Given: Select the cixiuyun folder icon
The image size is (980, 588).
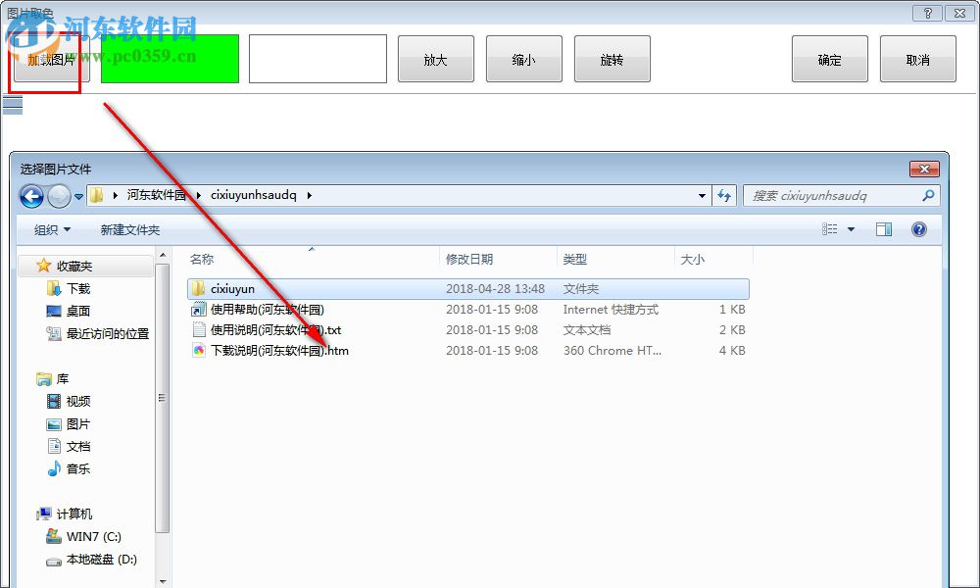Looking at the screenshot, I should point(199,288).
